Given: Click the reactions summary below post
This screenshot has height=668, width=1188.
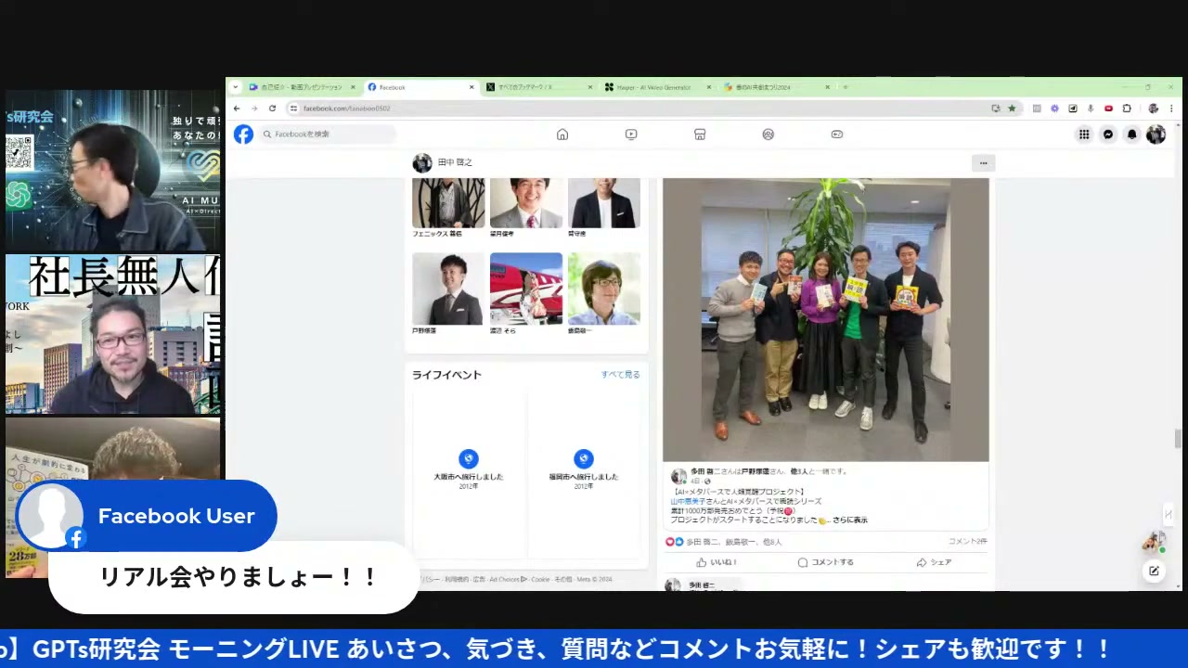Looking at the screenshot, I should pyautogui.click(x=724, y=542).
